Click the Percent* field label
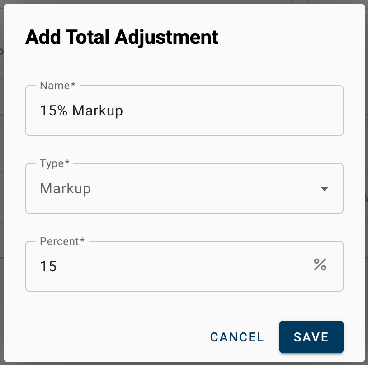368x365 pixels. coord(62,241)
